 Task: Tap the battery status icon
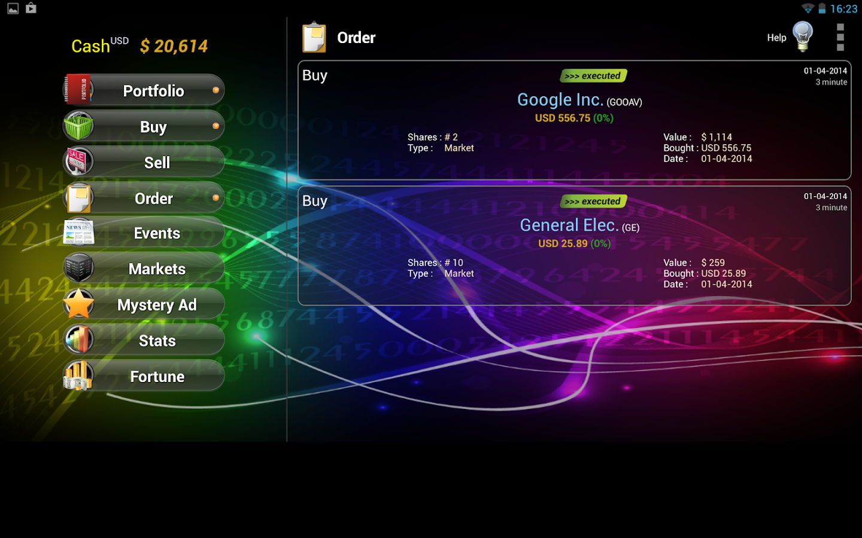coord(822,8)
